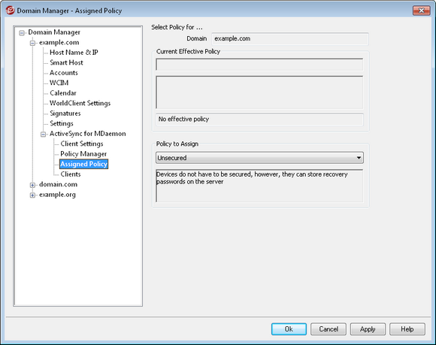Image resolution: width=436 pixels, height=345 pixels.
Task: Open the Clients tree item
Action: [x=71, y=174]
